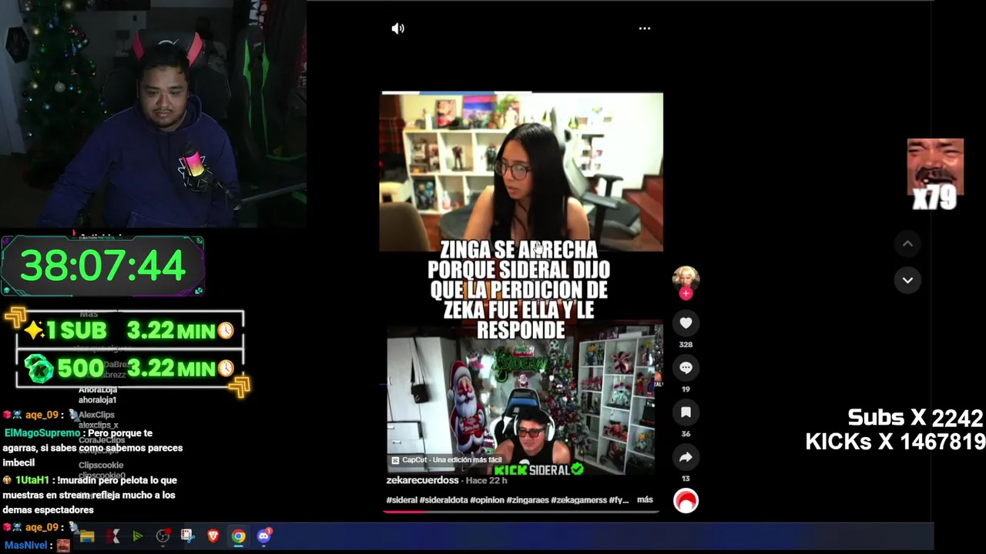
Task: Open File Explorer from taskbar
Action: tap(87, 536)
